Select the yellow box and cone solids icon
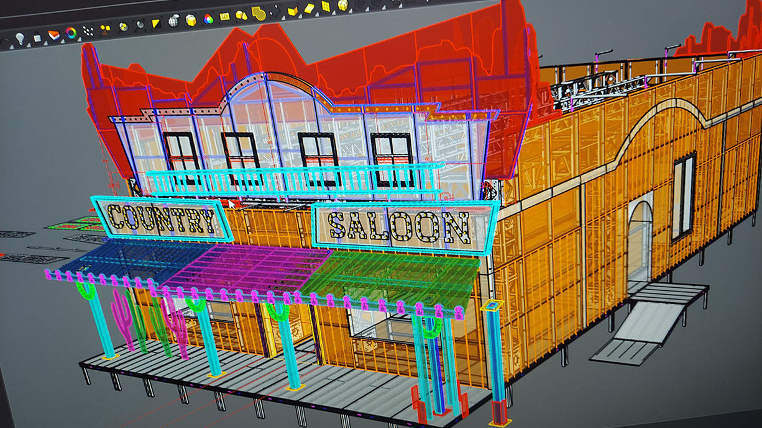The image size is (762, 428). point(241,15)
